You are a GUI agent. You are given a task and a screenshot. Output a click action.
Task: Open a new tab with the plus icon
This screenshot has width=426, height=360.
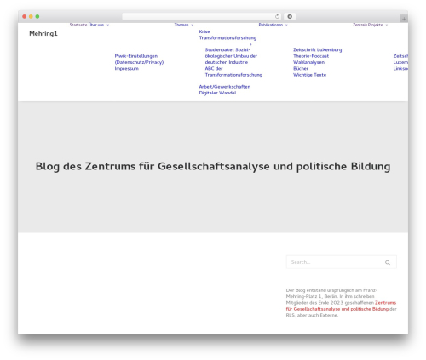pyautogui.click(x=404, y=19)
